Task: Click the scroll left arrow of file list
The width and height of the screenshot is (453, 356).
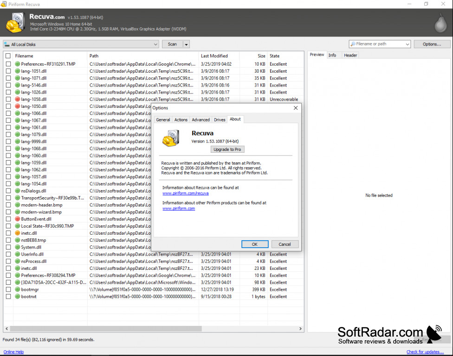Action: pyautogui.click(x=6, y=329)
